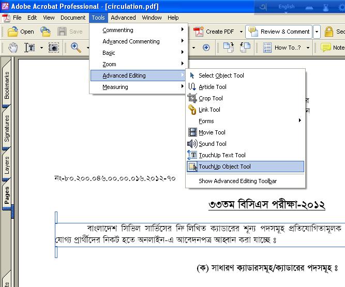The width and height of the screenshot is (345, 287).
Task: Click the Note comment bubble icon
Action: (326, 48)
